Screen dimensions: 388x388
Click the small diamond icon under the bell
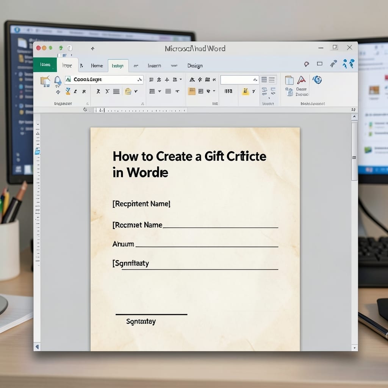click(x=58, y=92)
